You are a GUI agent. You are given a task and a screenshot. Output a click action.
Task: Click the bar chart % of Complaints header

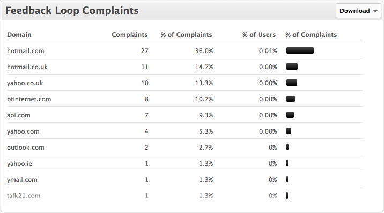tap(311, 35)
